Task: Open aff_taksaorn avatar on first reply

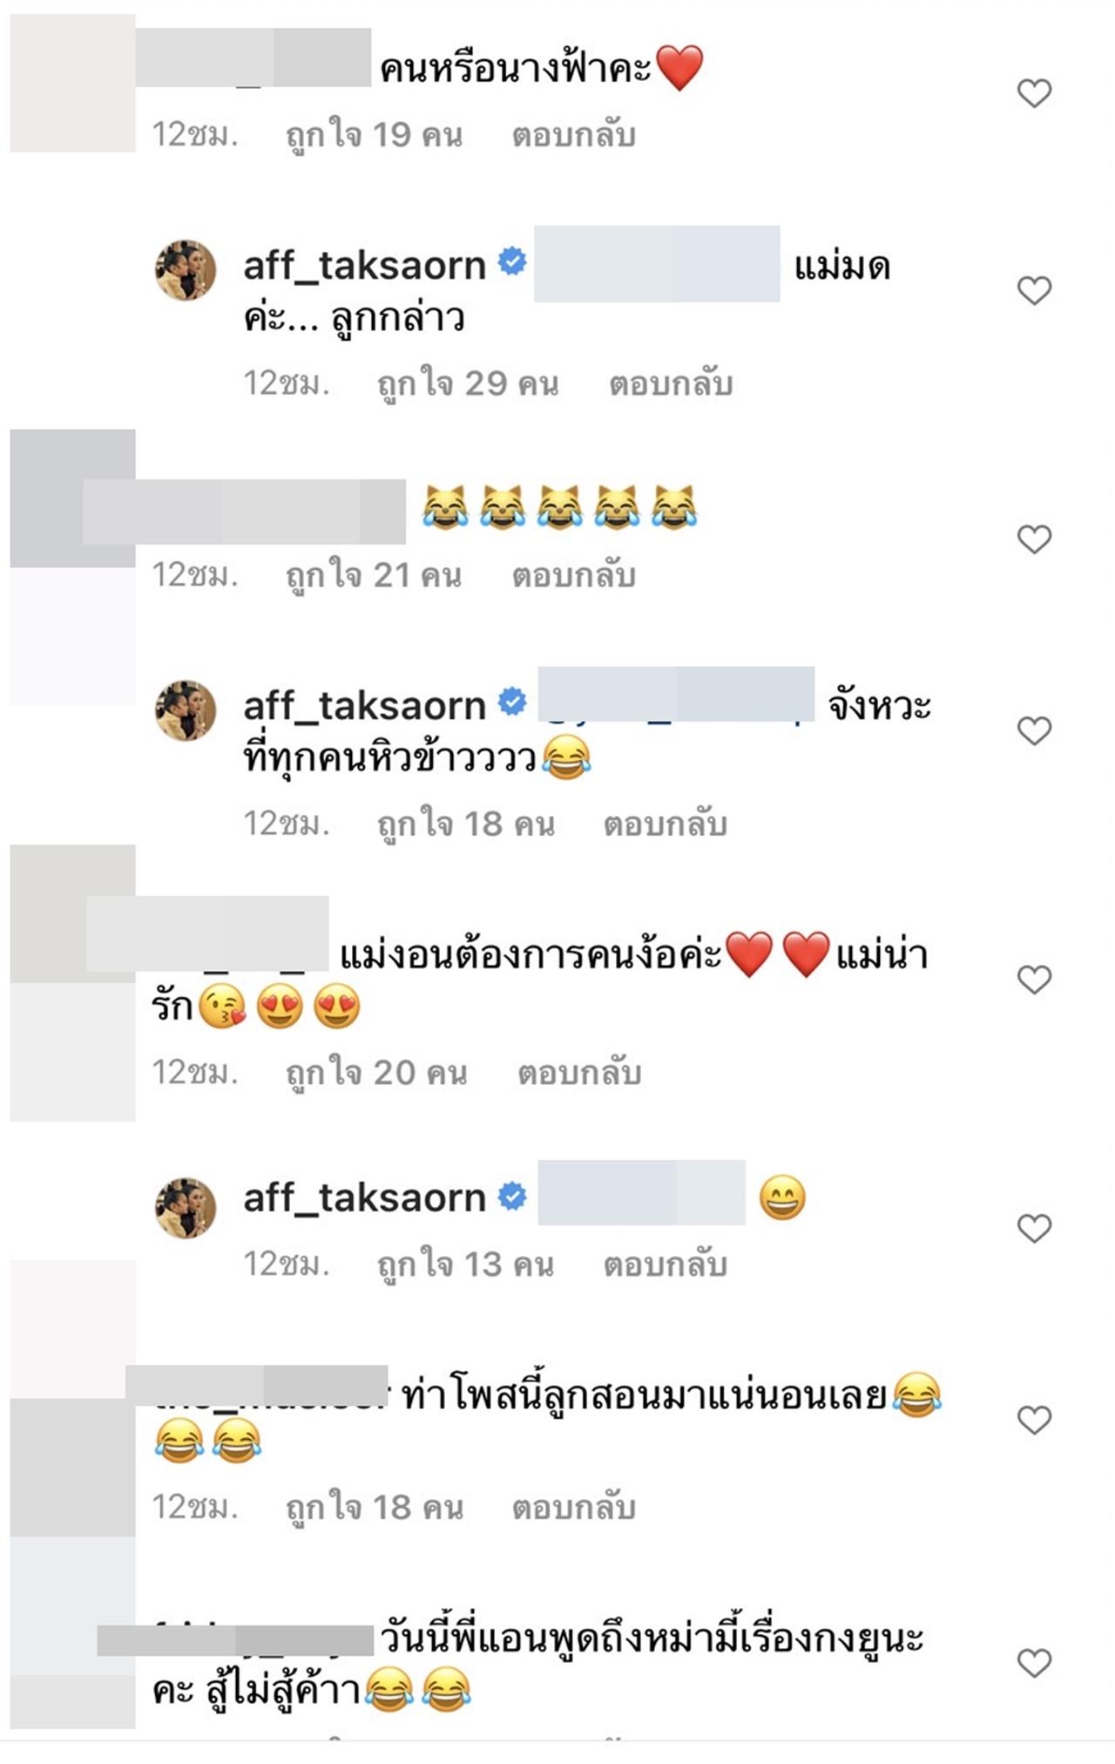Action: (x=186, y=270)
